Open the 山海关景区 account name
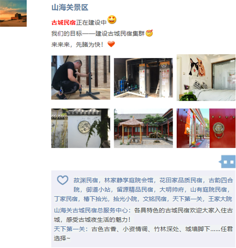The height and width of the screenshot is (248, 236). pos(70,8)
